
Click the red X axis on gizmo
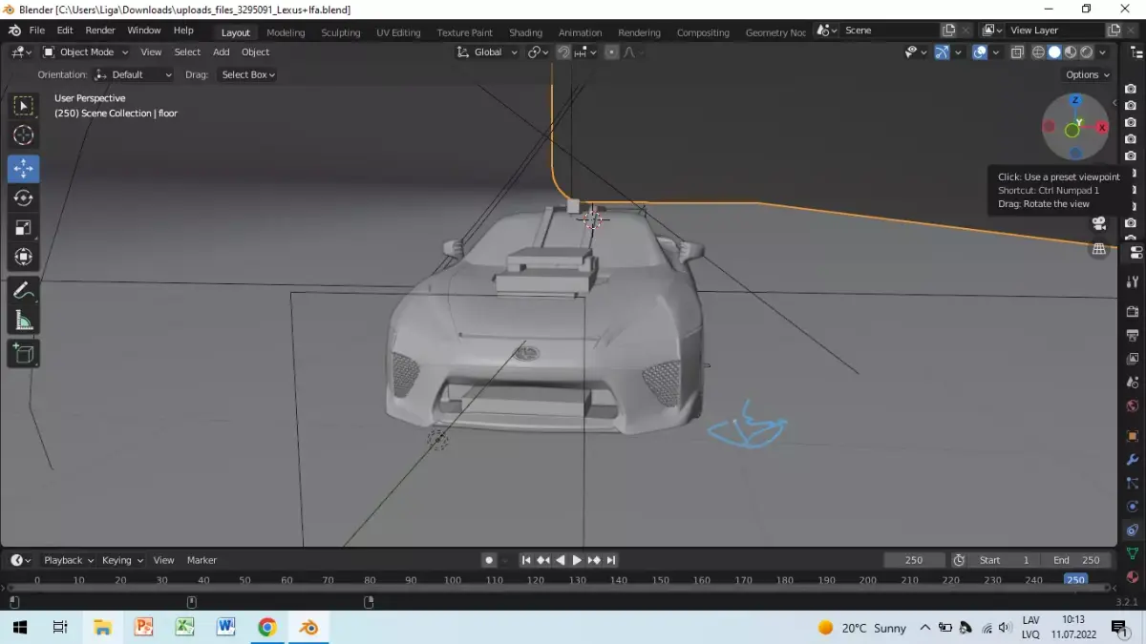pos(1101,127)
